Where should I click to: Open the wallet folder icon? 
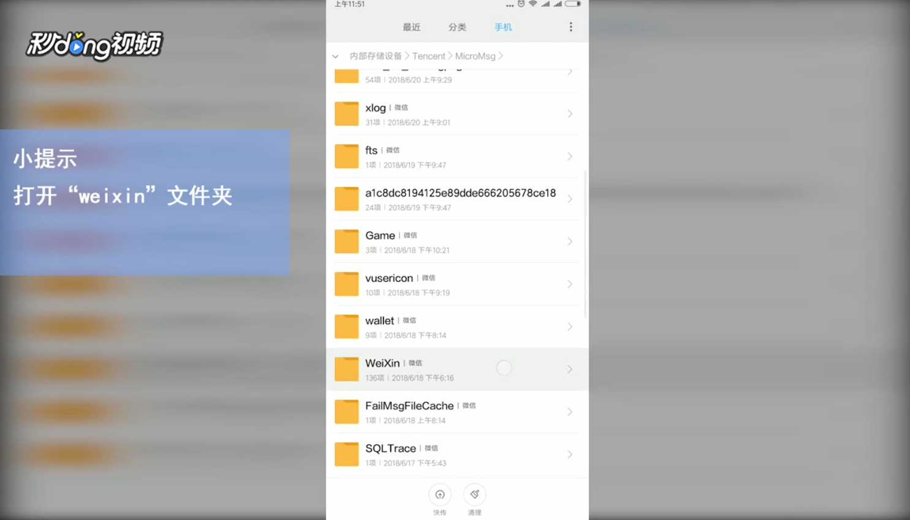(346, 326)
